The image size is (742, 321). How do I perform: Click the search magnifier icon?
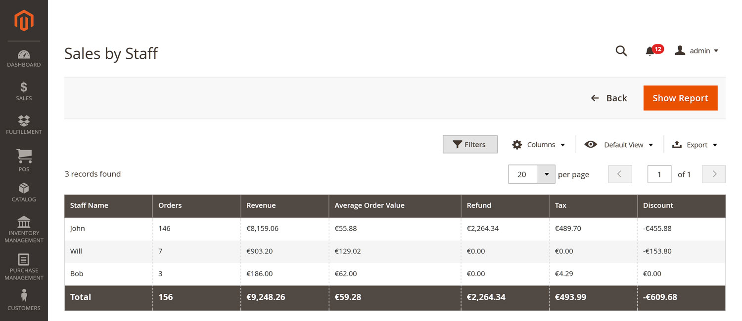click(621, 51)
